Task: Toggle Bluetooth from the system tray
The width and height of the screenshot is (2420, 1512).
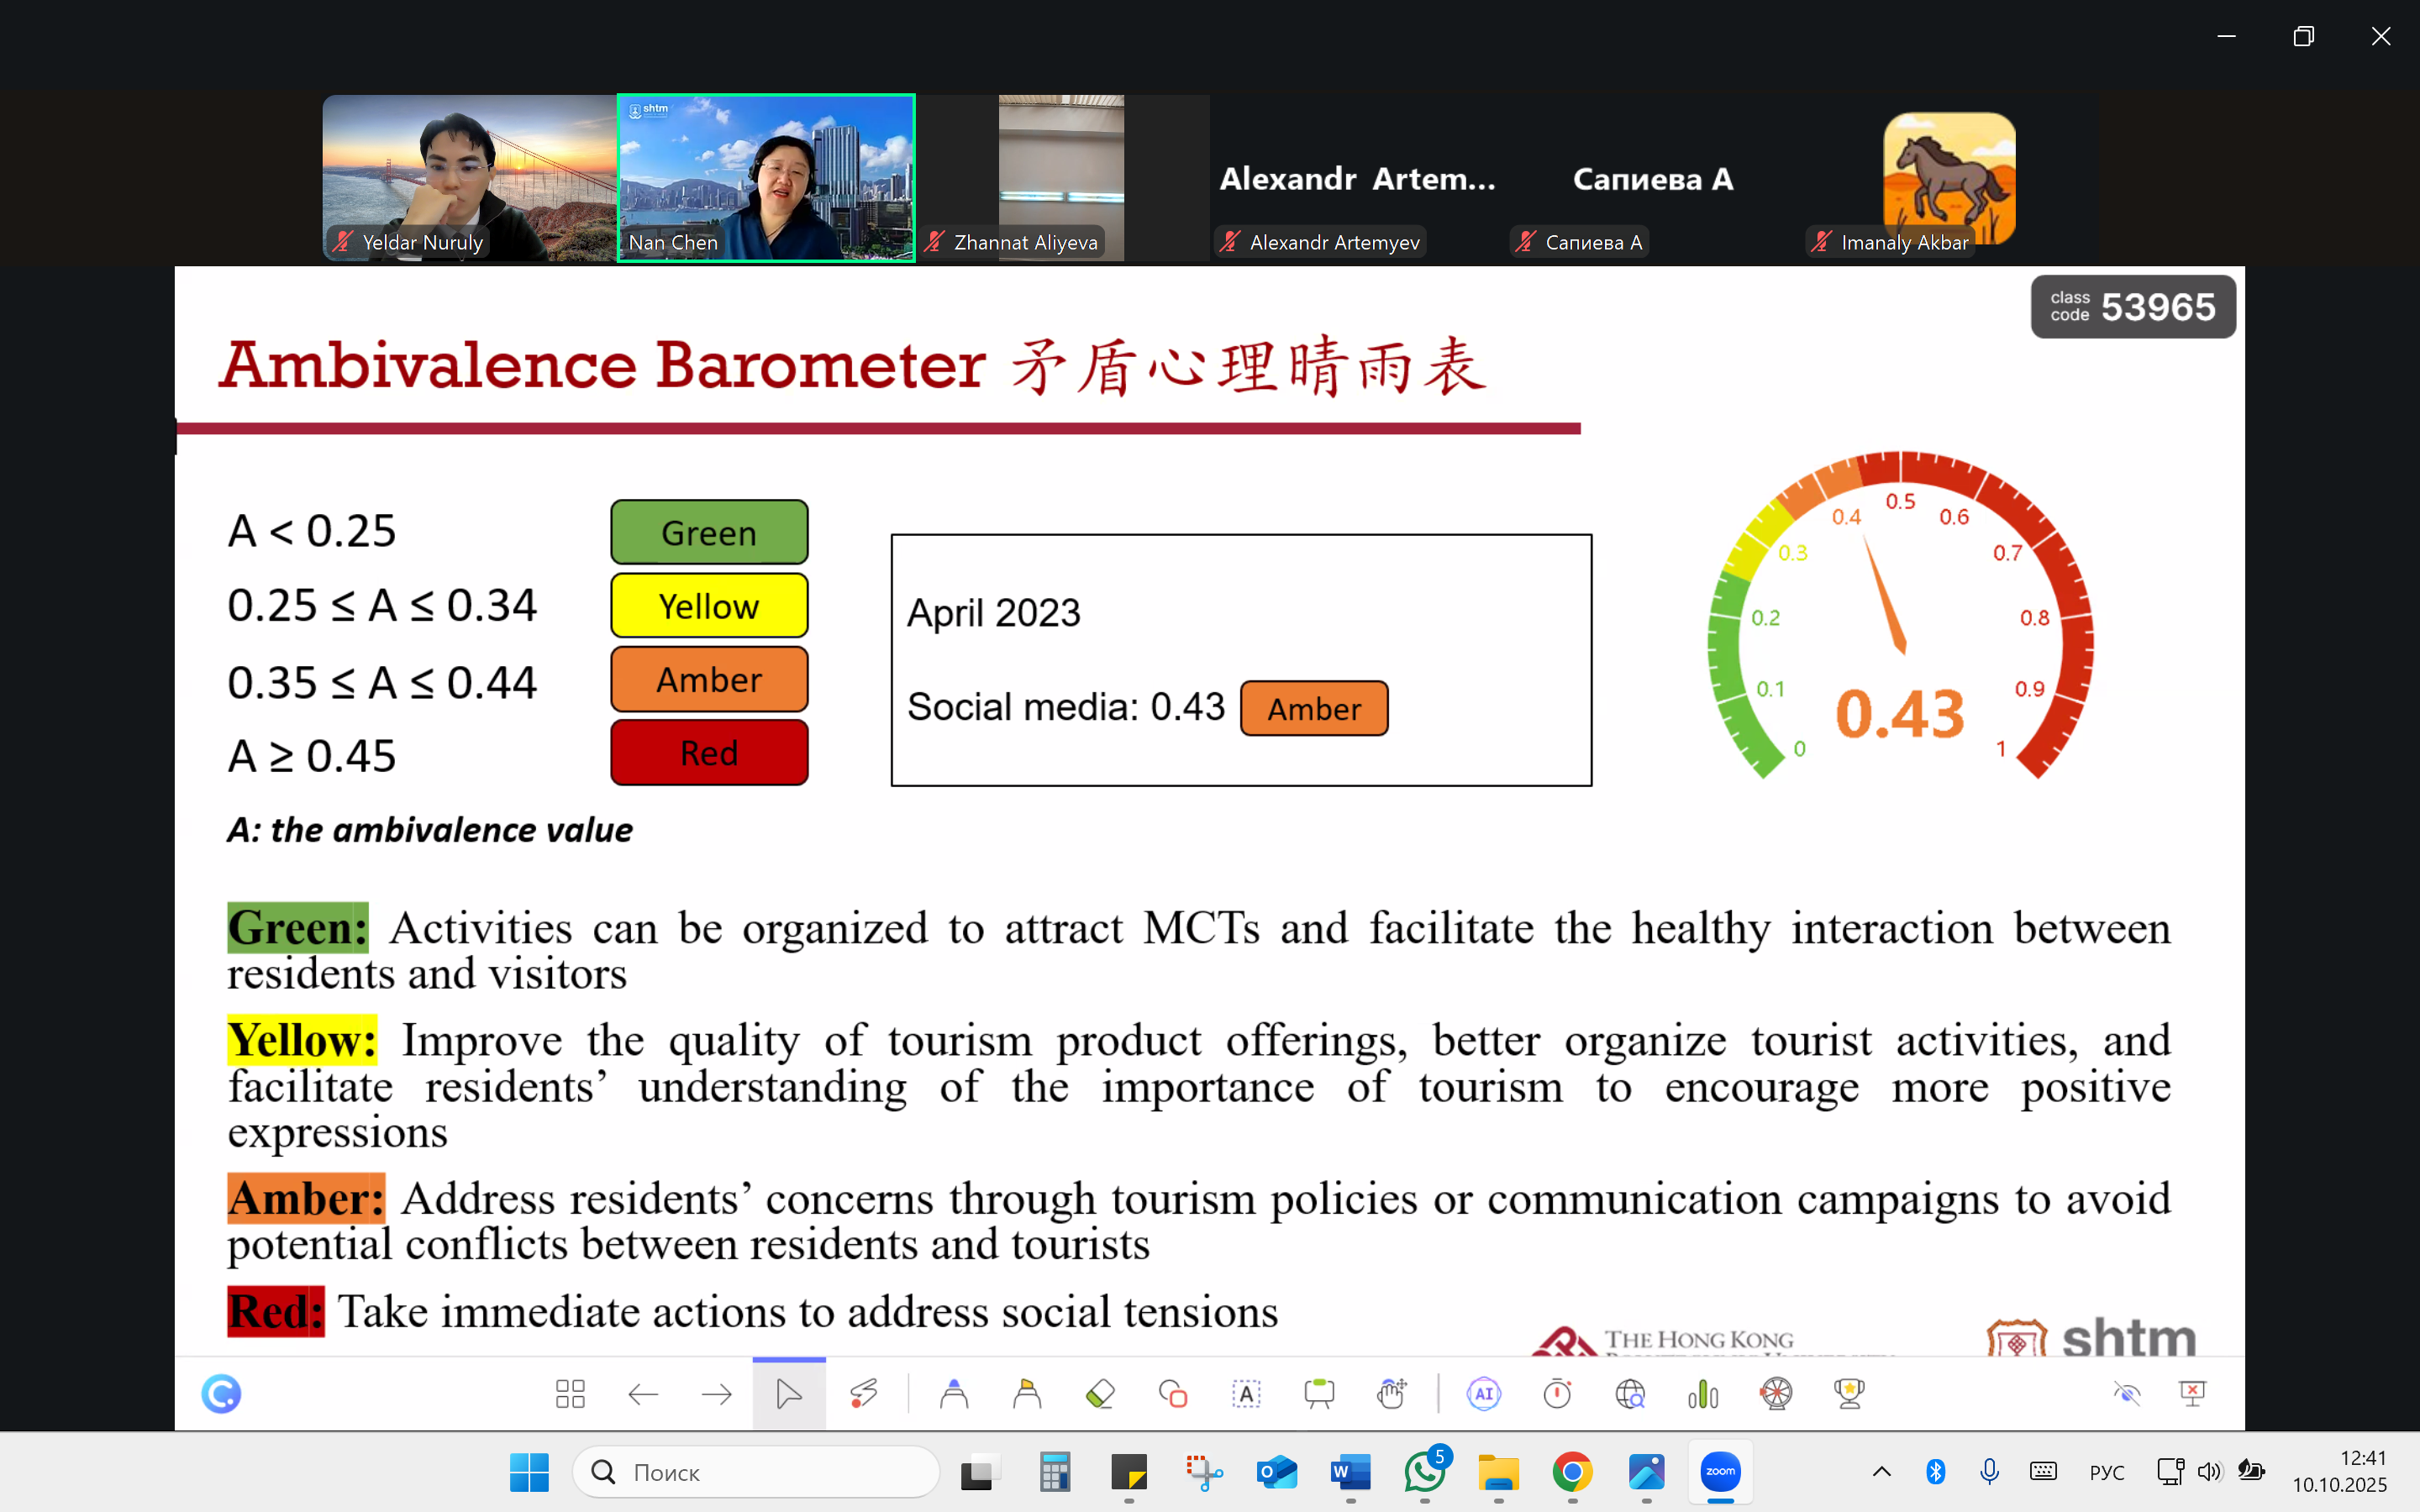Action: [1935, 1471]
